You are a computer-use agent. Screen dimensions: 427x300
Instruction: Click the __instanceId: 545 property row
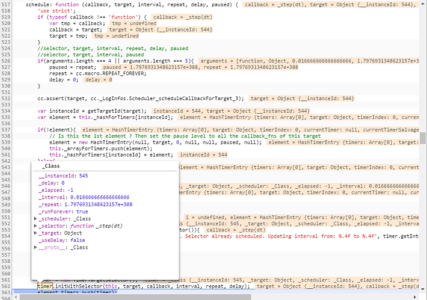[63, 176]
